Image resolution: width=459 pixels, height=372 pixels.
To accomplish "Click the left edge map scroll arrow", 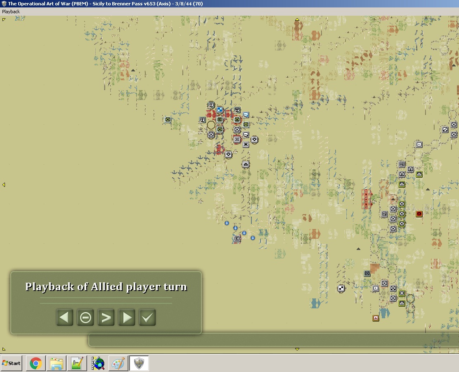I will pyautogui.click(x=4, y=185).
